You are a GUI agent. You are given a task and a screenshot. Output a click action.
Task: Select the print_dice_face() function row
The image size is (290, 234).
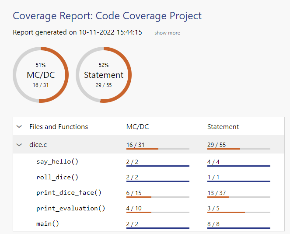69,193
